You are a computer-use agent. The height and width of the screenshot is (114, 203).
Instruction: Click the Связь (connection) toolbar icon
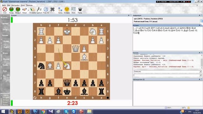click(x=60, y=9)
